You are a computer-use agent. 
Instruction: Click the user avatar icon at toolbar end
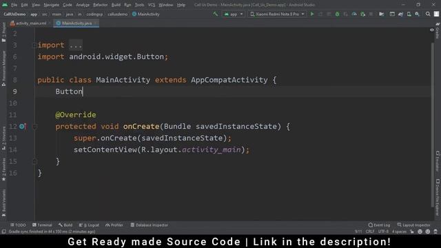[x=436, y=14]
